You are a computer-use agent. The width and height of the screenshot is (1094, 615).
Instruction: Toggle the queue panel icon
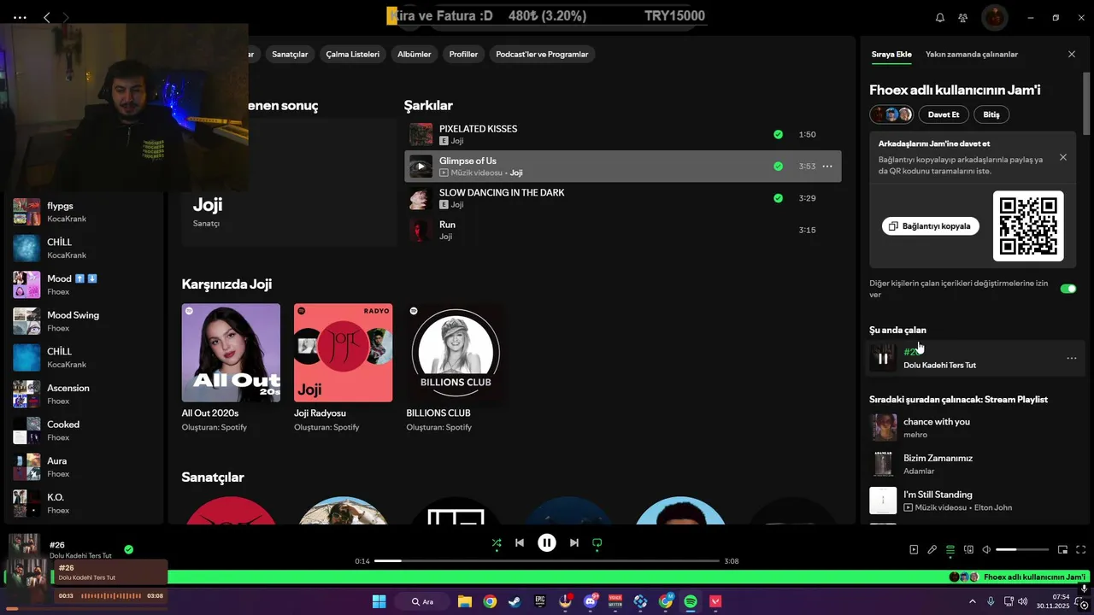coord(950,549)
